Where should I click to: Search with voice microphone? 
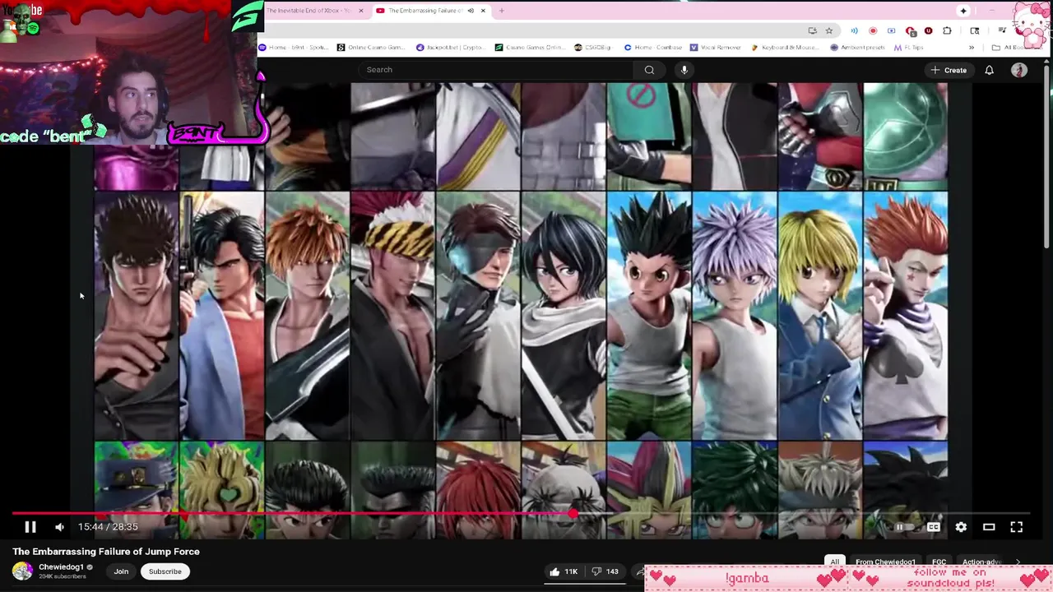point(684,70)
